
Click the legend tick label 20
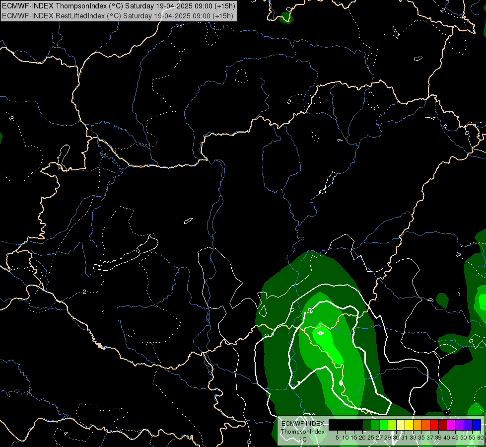(x=362, y=438)
